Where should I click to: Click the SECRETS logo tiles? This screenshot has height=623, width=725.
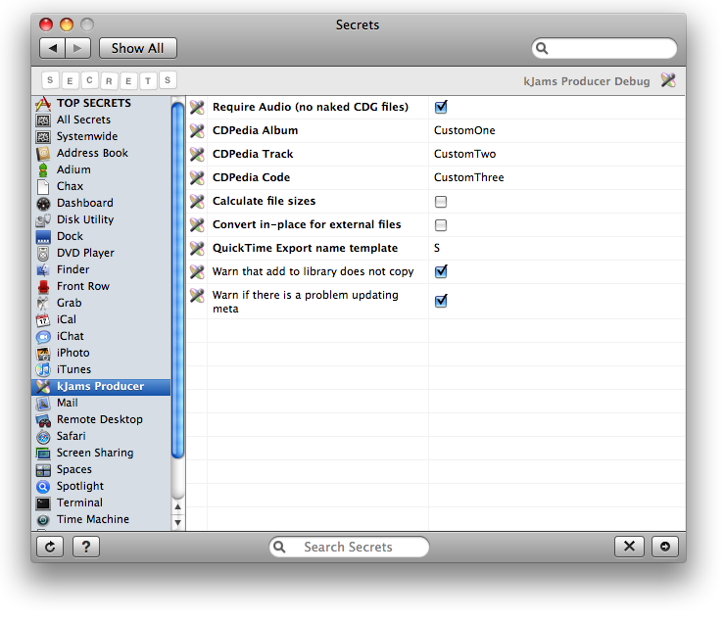pyautogui.click(x=109, y=80)
